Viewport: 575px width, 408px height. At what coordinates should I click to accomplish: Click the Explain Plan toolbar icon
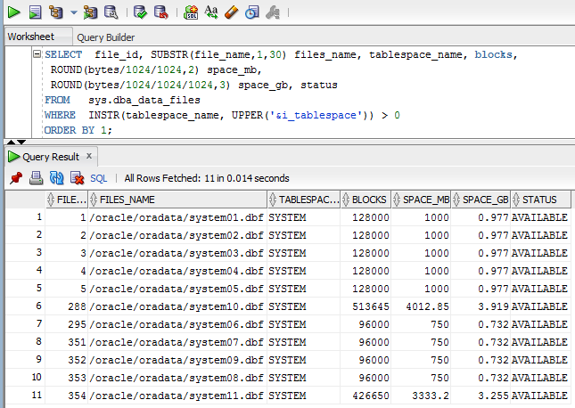[x=56, y=12]
